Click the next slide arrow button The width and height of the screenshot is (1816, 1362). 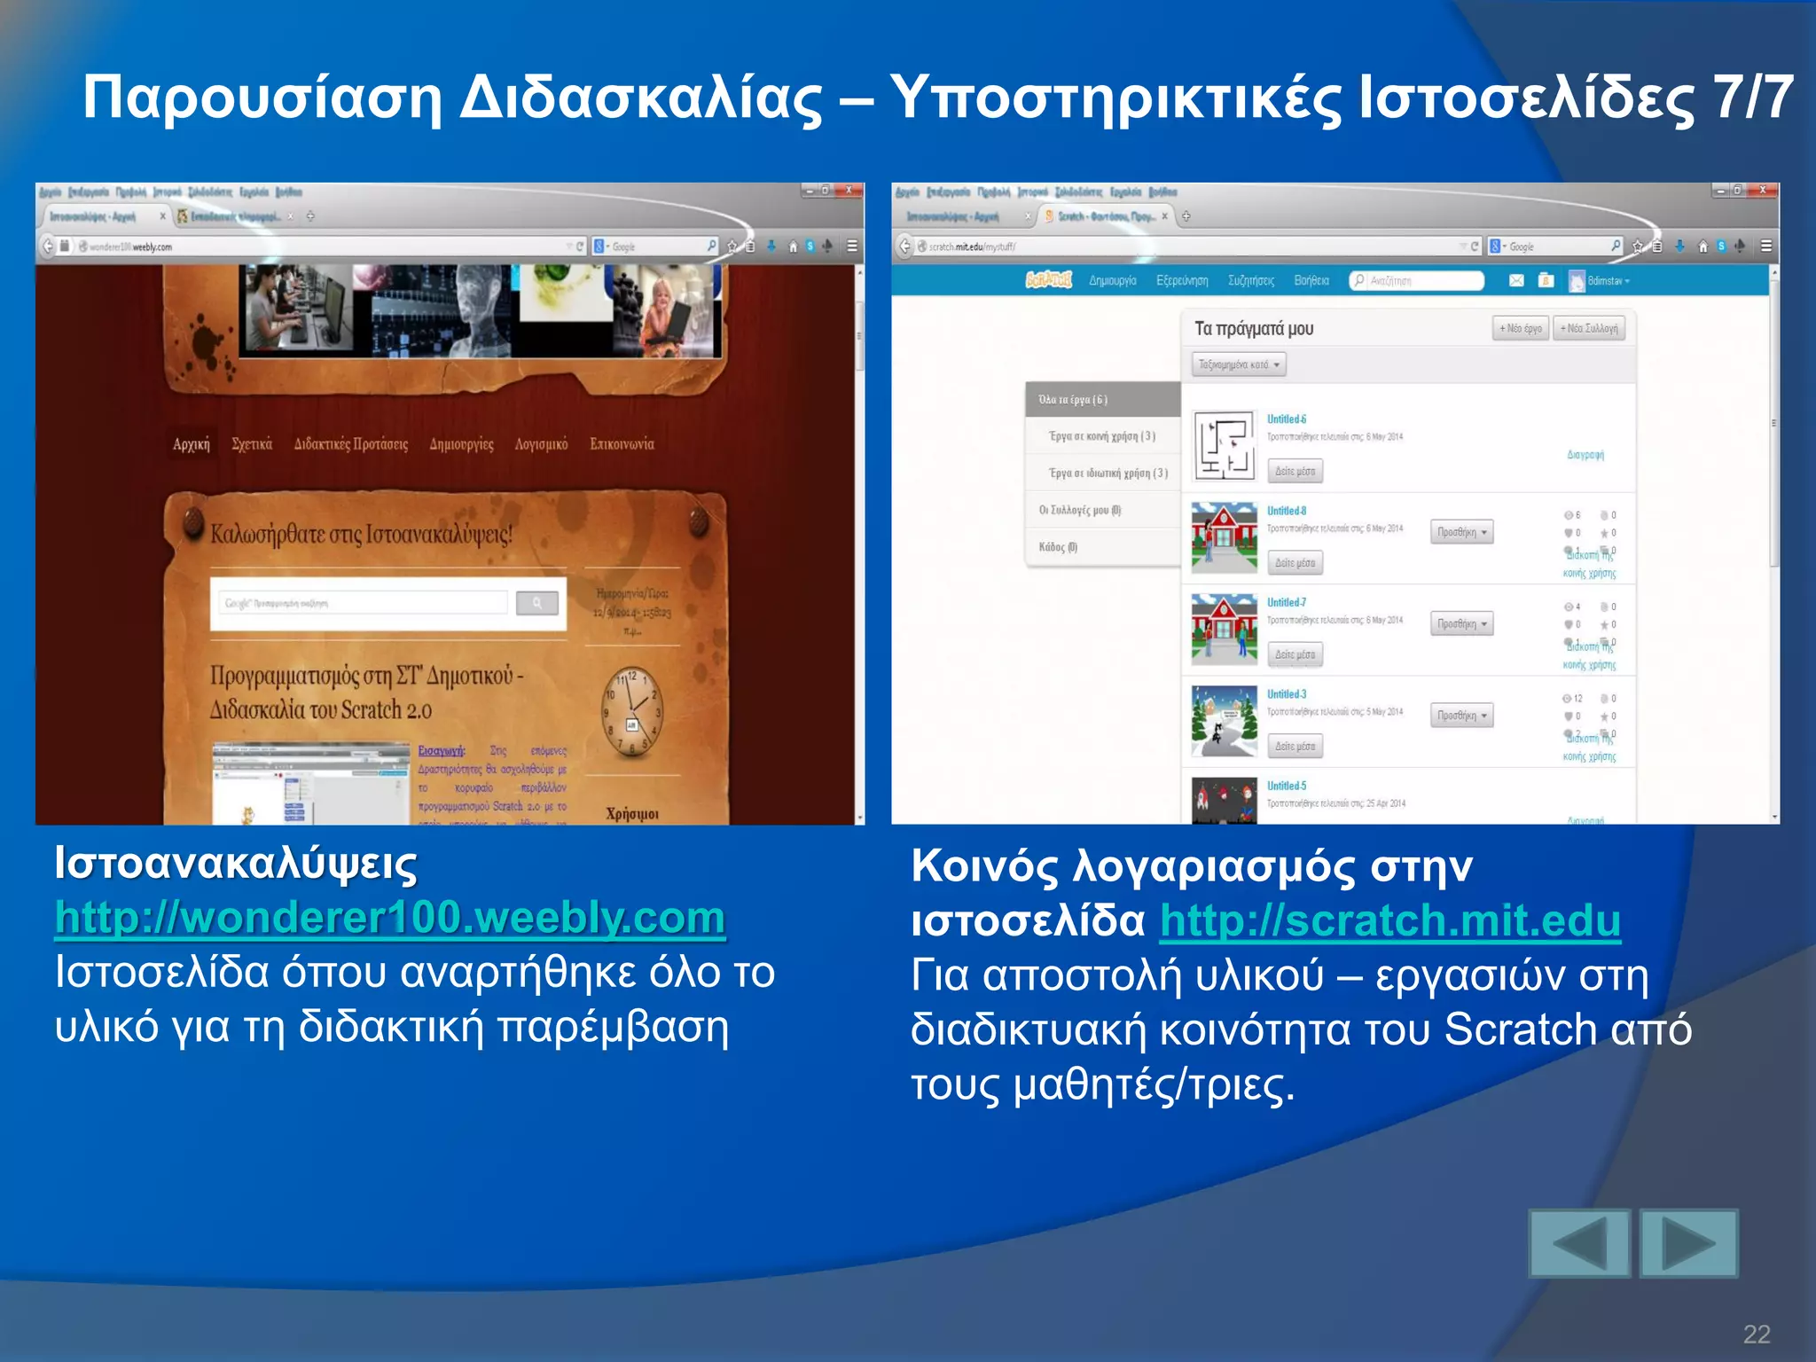click(1688, 1243)
